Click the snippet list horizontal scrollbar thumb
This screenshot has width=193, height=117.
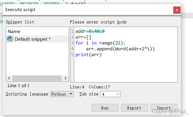(x=37, y=78)
